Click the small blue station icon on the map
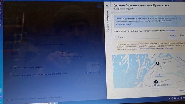Screen dimensions: 185x104 (160, 75)
